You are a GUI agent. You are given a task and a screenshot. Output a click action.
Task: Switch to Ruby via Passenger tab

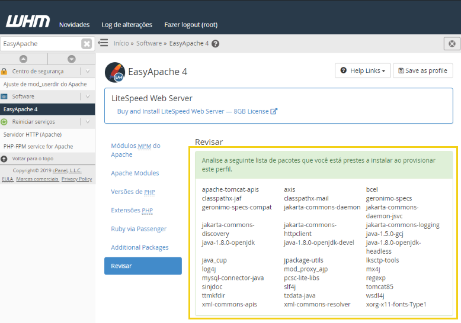pos(139,229)
